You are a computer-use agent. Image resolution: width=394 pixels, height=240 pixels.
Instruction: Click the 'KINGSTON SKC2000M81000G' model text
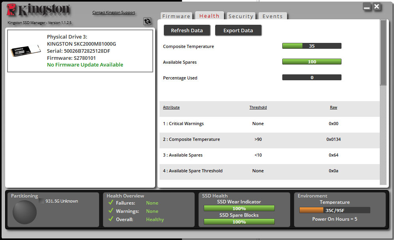point(81,44)
